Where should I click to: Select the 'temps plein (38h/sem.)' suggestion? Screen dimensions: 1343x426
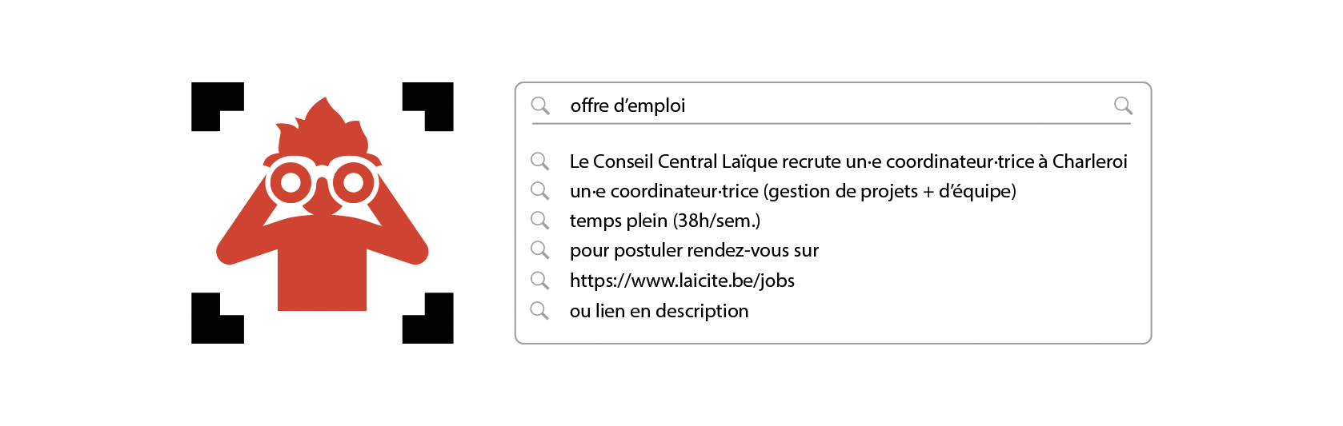tap(664, 221)
